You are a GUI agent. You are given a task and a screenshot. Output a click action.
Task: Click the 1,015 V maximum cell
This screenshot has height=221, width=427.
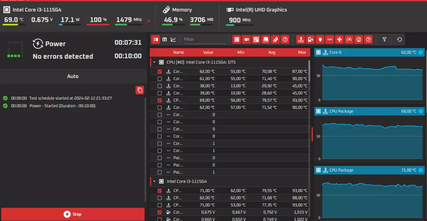tap(301, 212)
